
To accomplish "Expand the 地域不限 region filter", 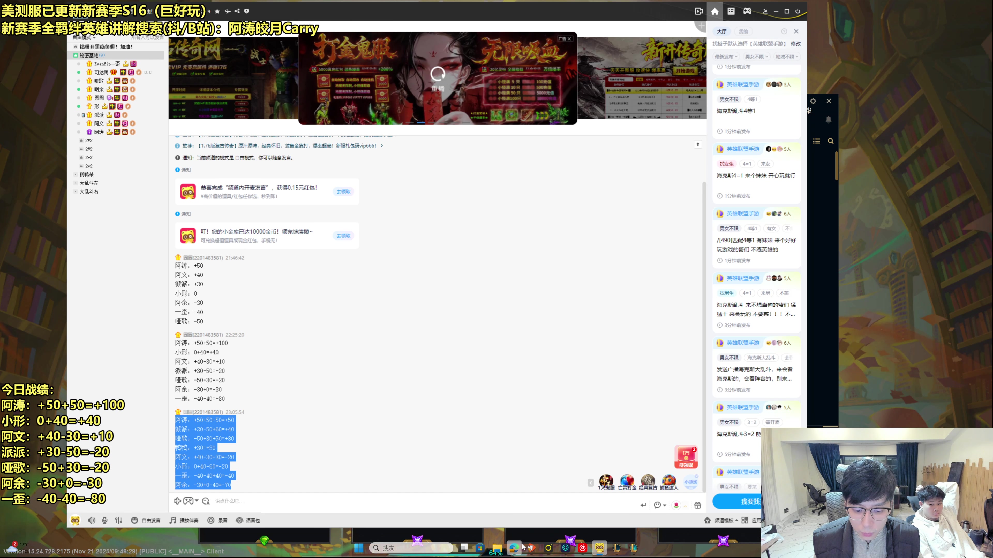I will [x=786, y=57].
